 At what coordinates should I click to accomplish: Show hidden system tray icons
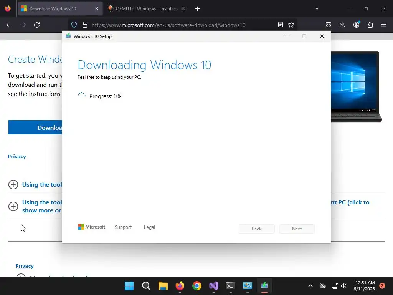310,286
